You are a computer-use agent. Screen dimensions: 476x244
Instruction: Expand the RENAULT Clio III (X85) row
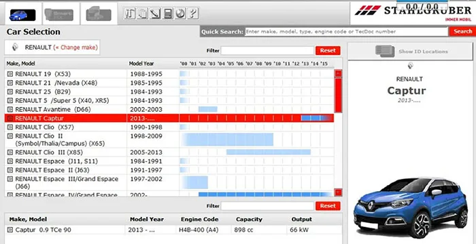tap(10, 152)
